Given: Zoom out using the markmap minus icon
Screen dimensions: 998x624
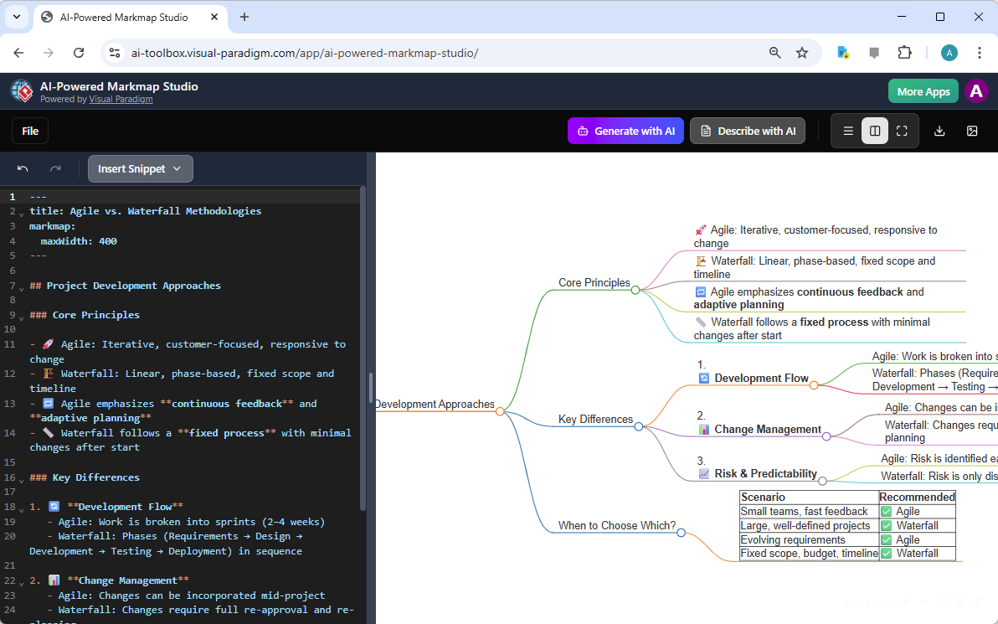Looking at the screenshot, I should coord(924,602).
